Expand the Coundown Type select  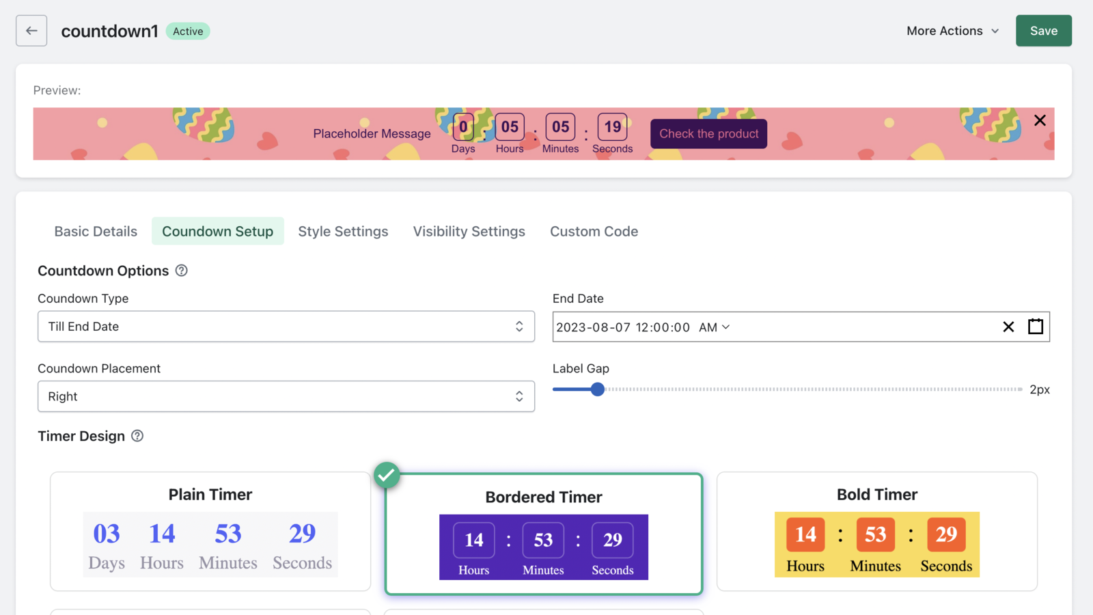[x=286, y=327]
